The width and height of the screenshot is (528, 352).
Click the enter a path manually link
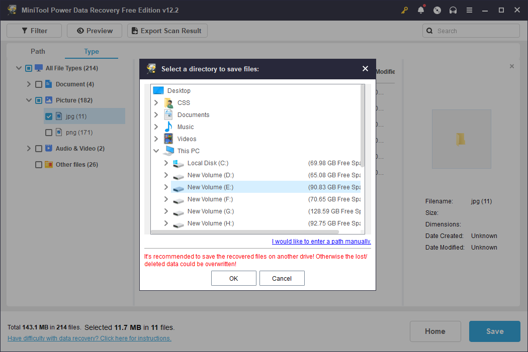(x=321, y=242)
